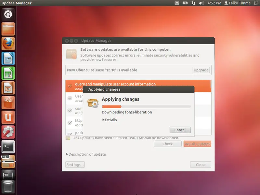
Task: Open the network connections indicator
Action: click(x=193, y=3)
